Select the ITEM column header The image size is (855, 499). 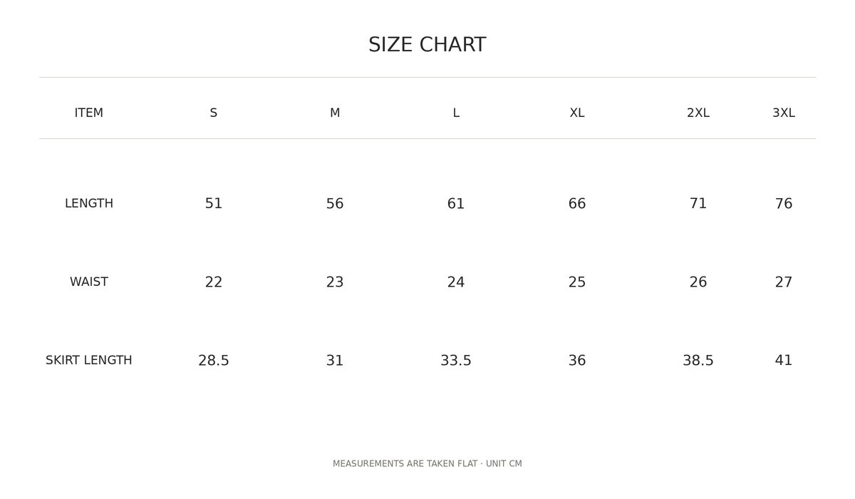(x=89, y=113)
